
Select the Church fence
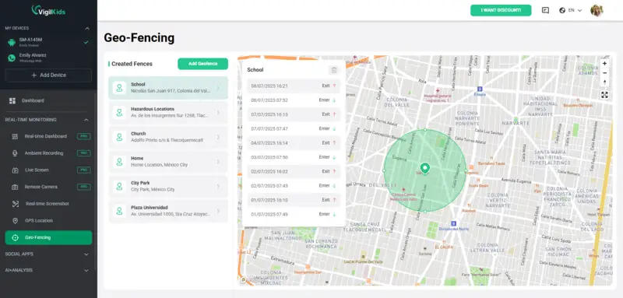coord(168,137)
